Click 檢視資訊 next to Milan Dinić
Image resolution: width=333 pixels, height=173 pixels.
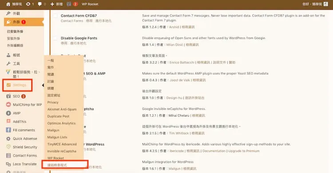coord(192,45)
